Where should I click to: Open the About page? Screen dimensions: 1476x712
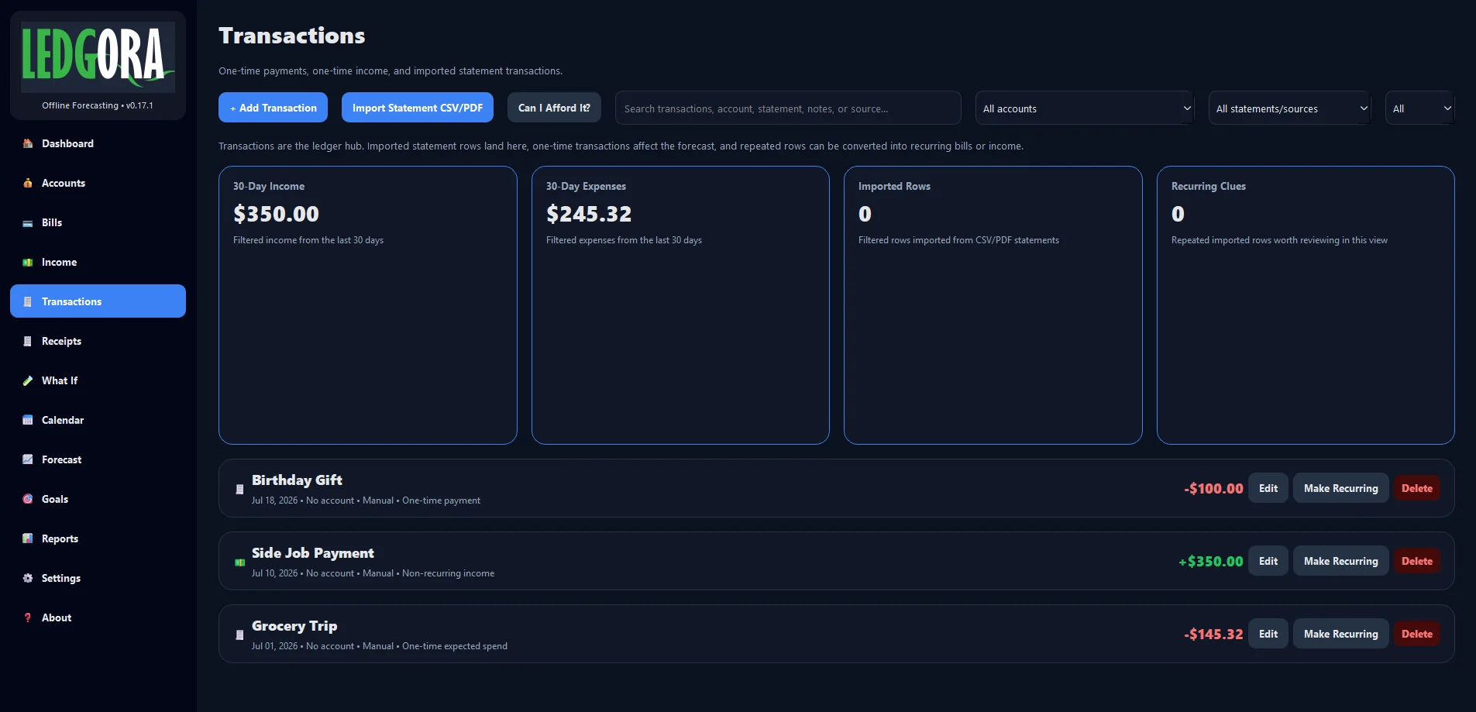point(98,617)
